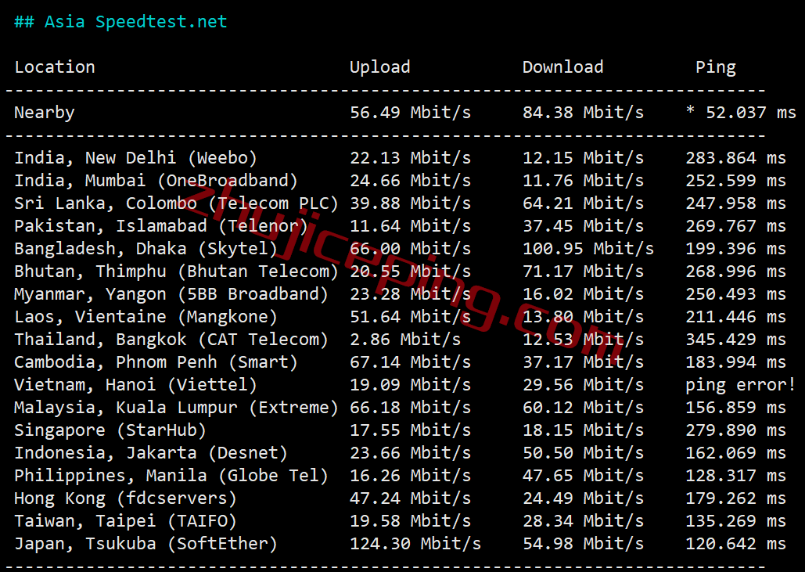Select the Hong Kong (fdcservers) entry
The width and height of the screenshot is (805, 572).
tap(126, 498)
